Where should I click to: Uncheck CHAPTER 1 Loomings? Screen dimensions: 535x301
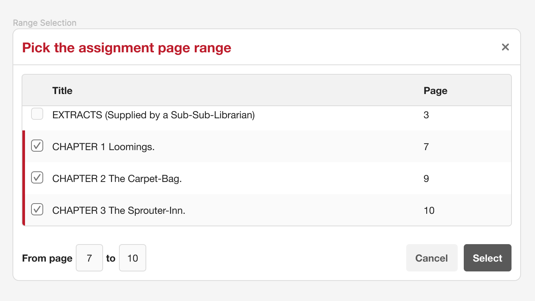click(x=37, y=146)
